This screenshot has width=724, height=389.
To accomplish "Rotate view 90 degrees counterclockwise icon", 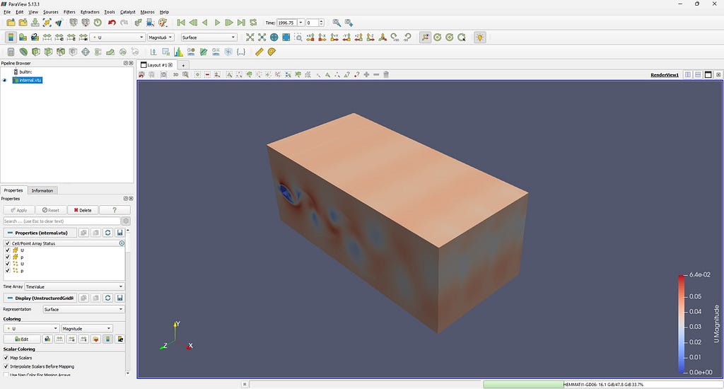I will [x=407, y=37].
